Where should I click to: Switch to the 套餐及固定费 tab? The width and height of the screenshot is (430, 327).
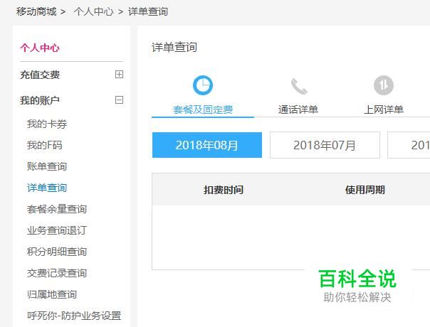(x=203, y=109)
